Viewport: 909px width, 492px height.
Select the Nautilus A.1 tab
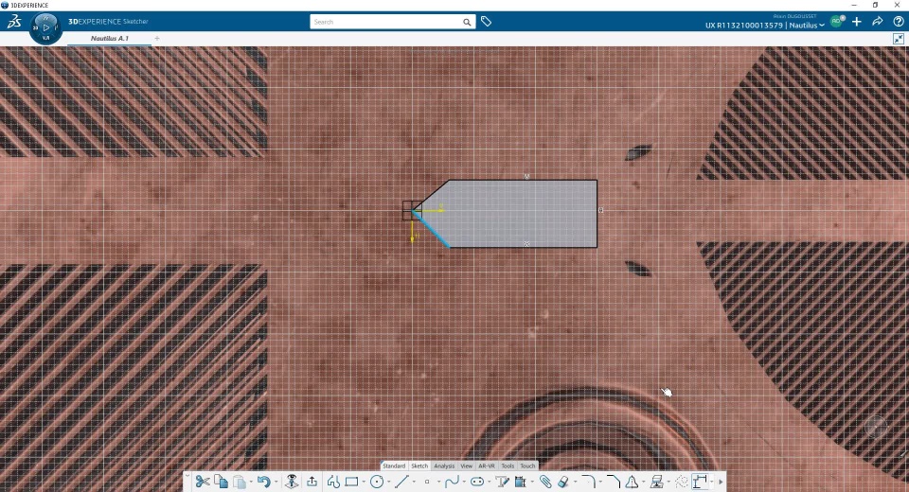click(110, 38)
